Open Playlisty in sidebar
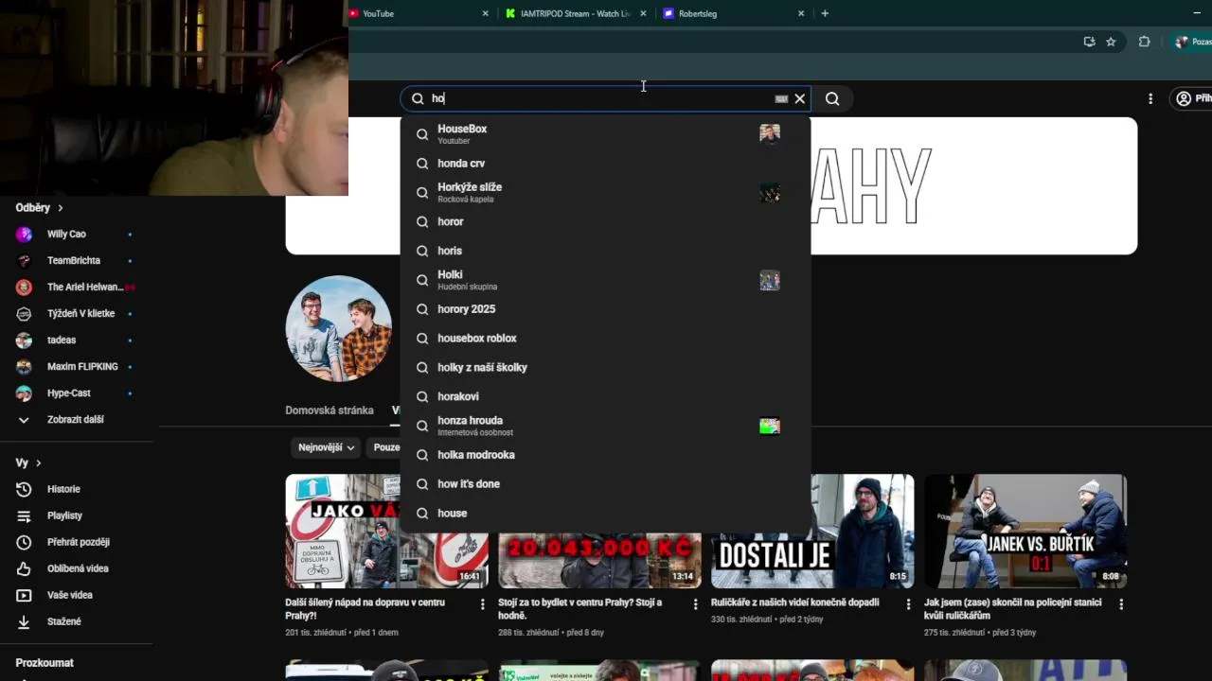Image resolution: width=1212 pixels, height=681 pixels. tap(76, 515)
